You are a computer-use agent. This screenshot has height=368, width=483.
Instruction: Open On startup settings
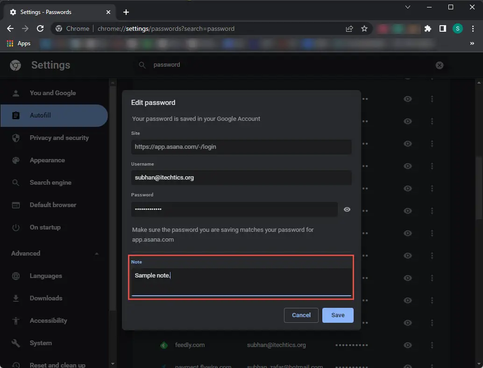point(54,228)
